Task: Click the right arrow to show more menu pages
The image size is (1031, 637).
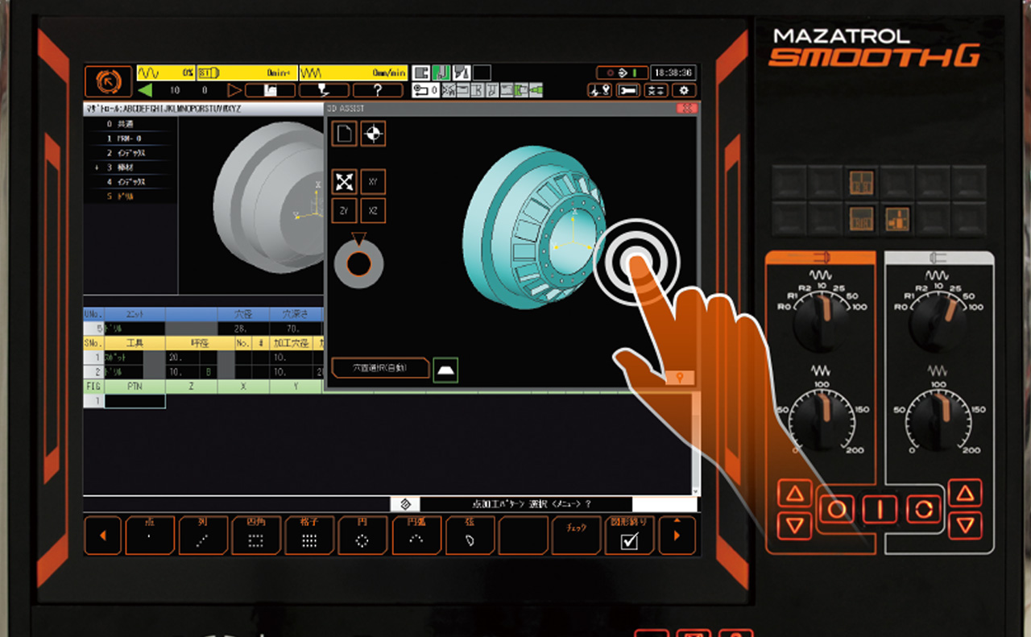Action: (677, 536)
